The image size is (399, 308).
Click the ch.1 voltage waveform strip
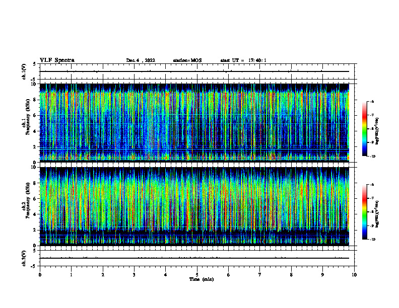197,71
